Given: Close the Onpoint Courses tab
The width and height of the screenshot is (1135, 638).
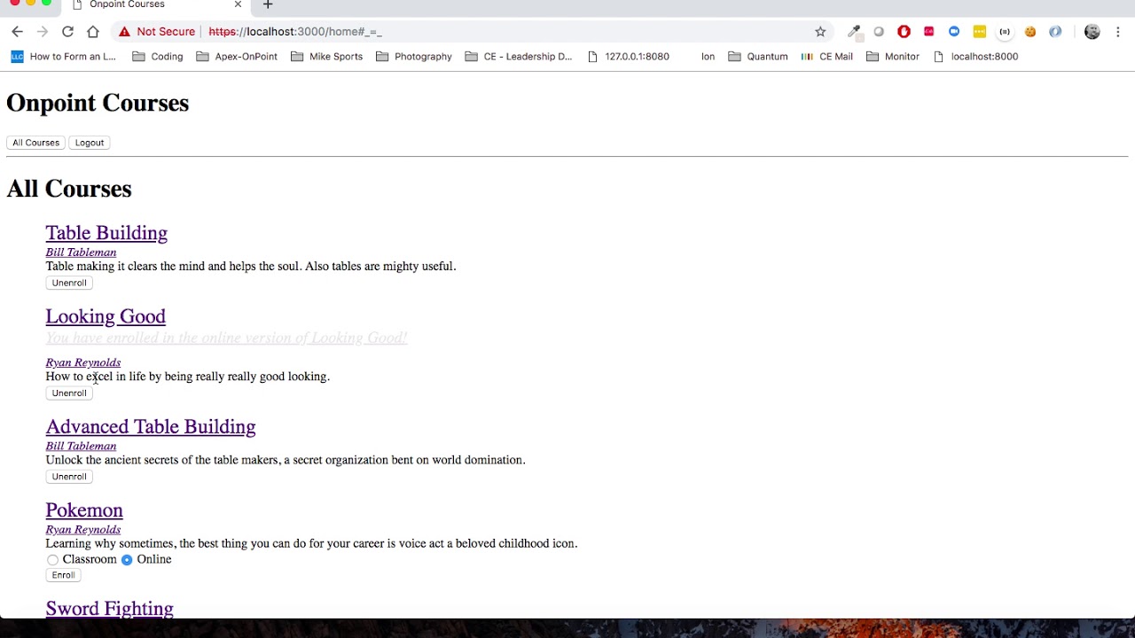Looking at the screenshot, I should click(238, 5).
